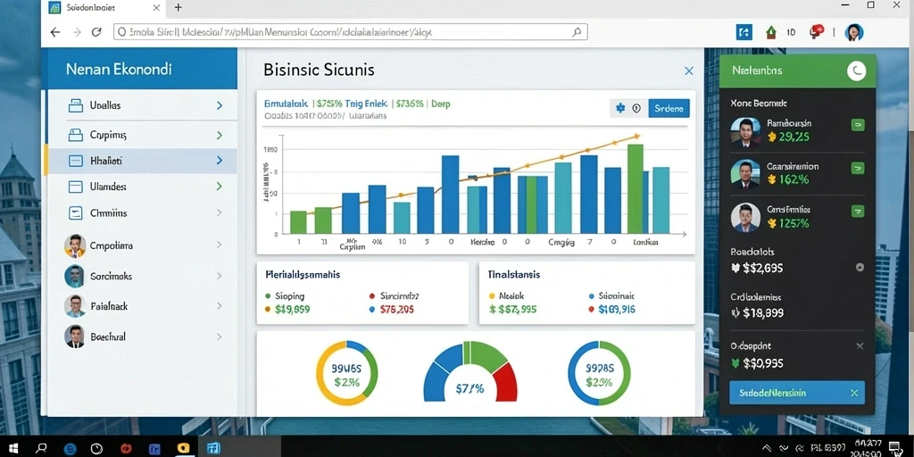This screenshot has height=457, width=914.
Task: Select the Hhaliati sidebar menu item
Action: (x=142, y=161)
